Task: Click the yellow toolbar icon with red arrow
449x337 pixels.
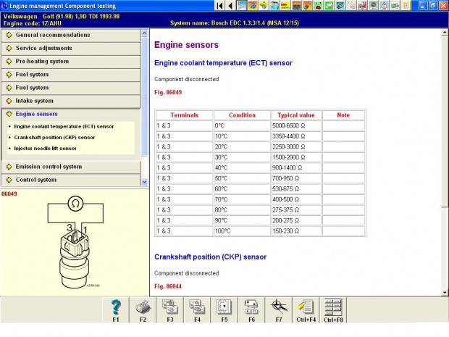Action: pos(285,6)
